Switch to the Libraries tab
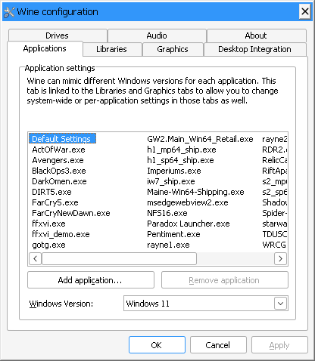The image size is (315, 361). click(x=112, y=49)
